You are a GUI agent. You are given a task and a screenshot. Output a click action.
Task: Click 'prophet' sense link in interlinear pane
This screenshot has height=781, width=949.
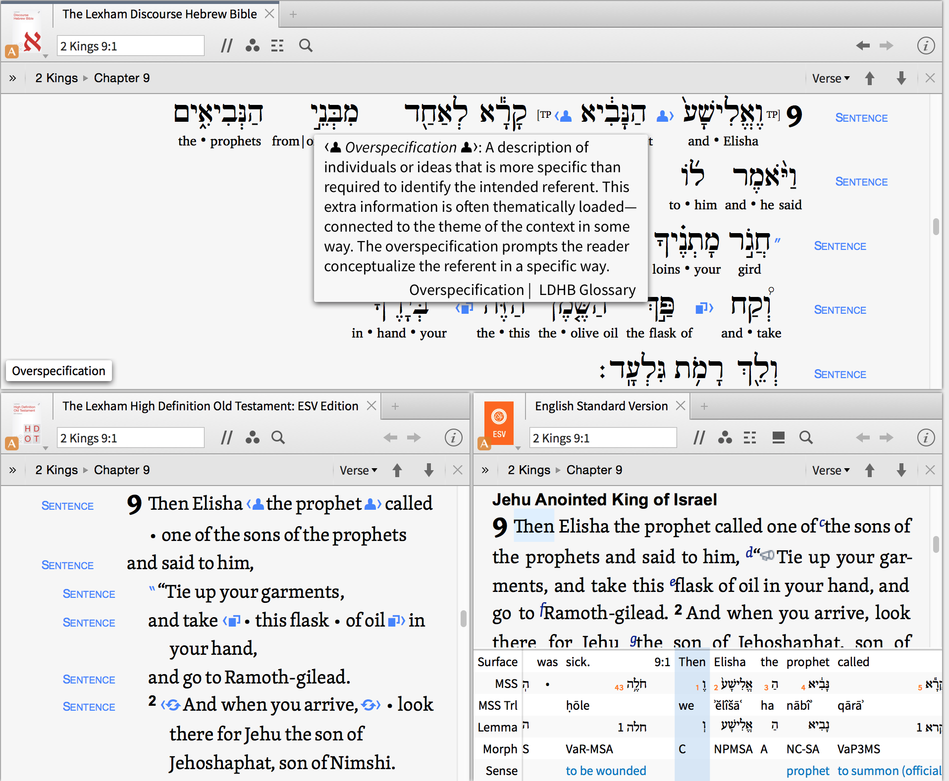(807, 771)
